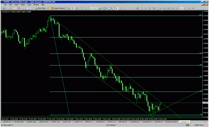Screen dimensions: 209x127
Task: Click the Expert Advisors button
Action: pyautogui.click(x=58, y=8)
